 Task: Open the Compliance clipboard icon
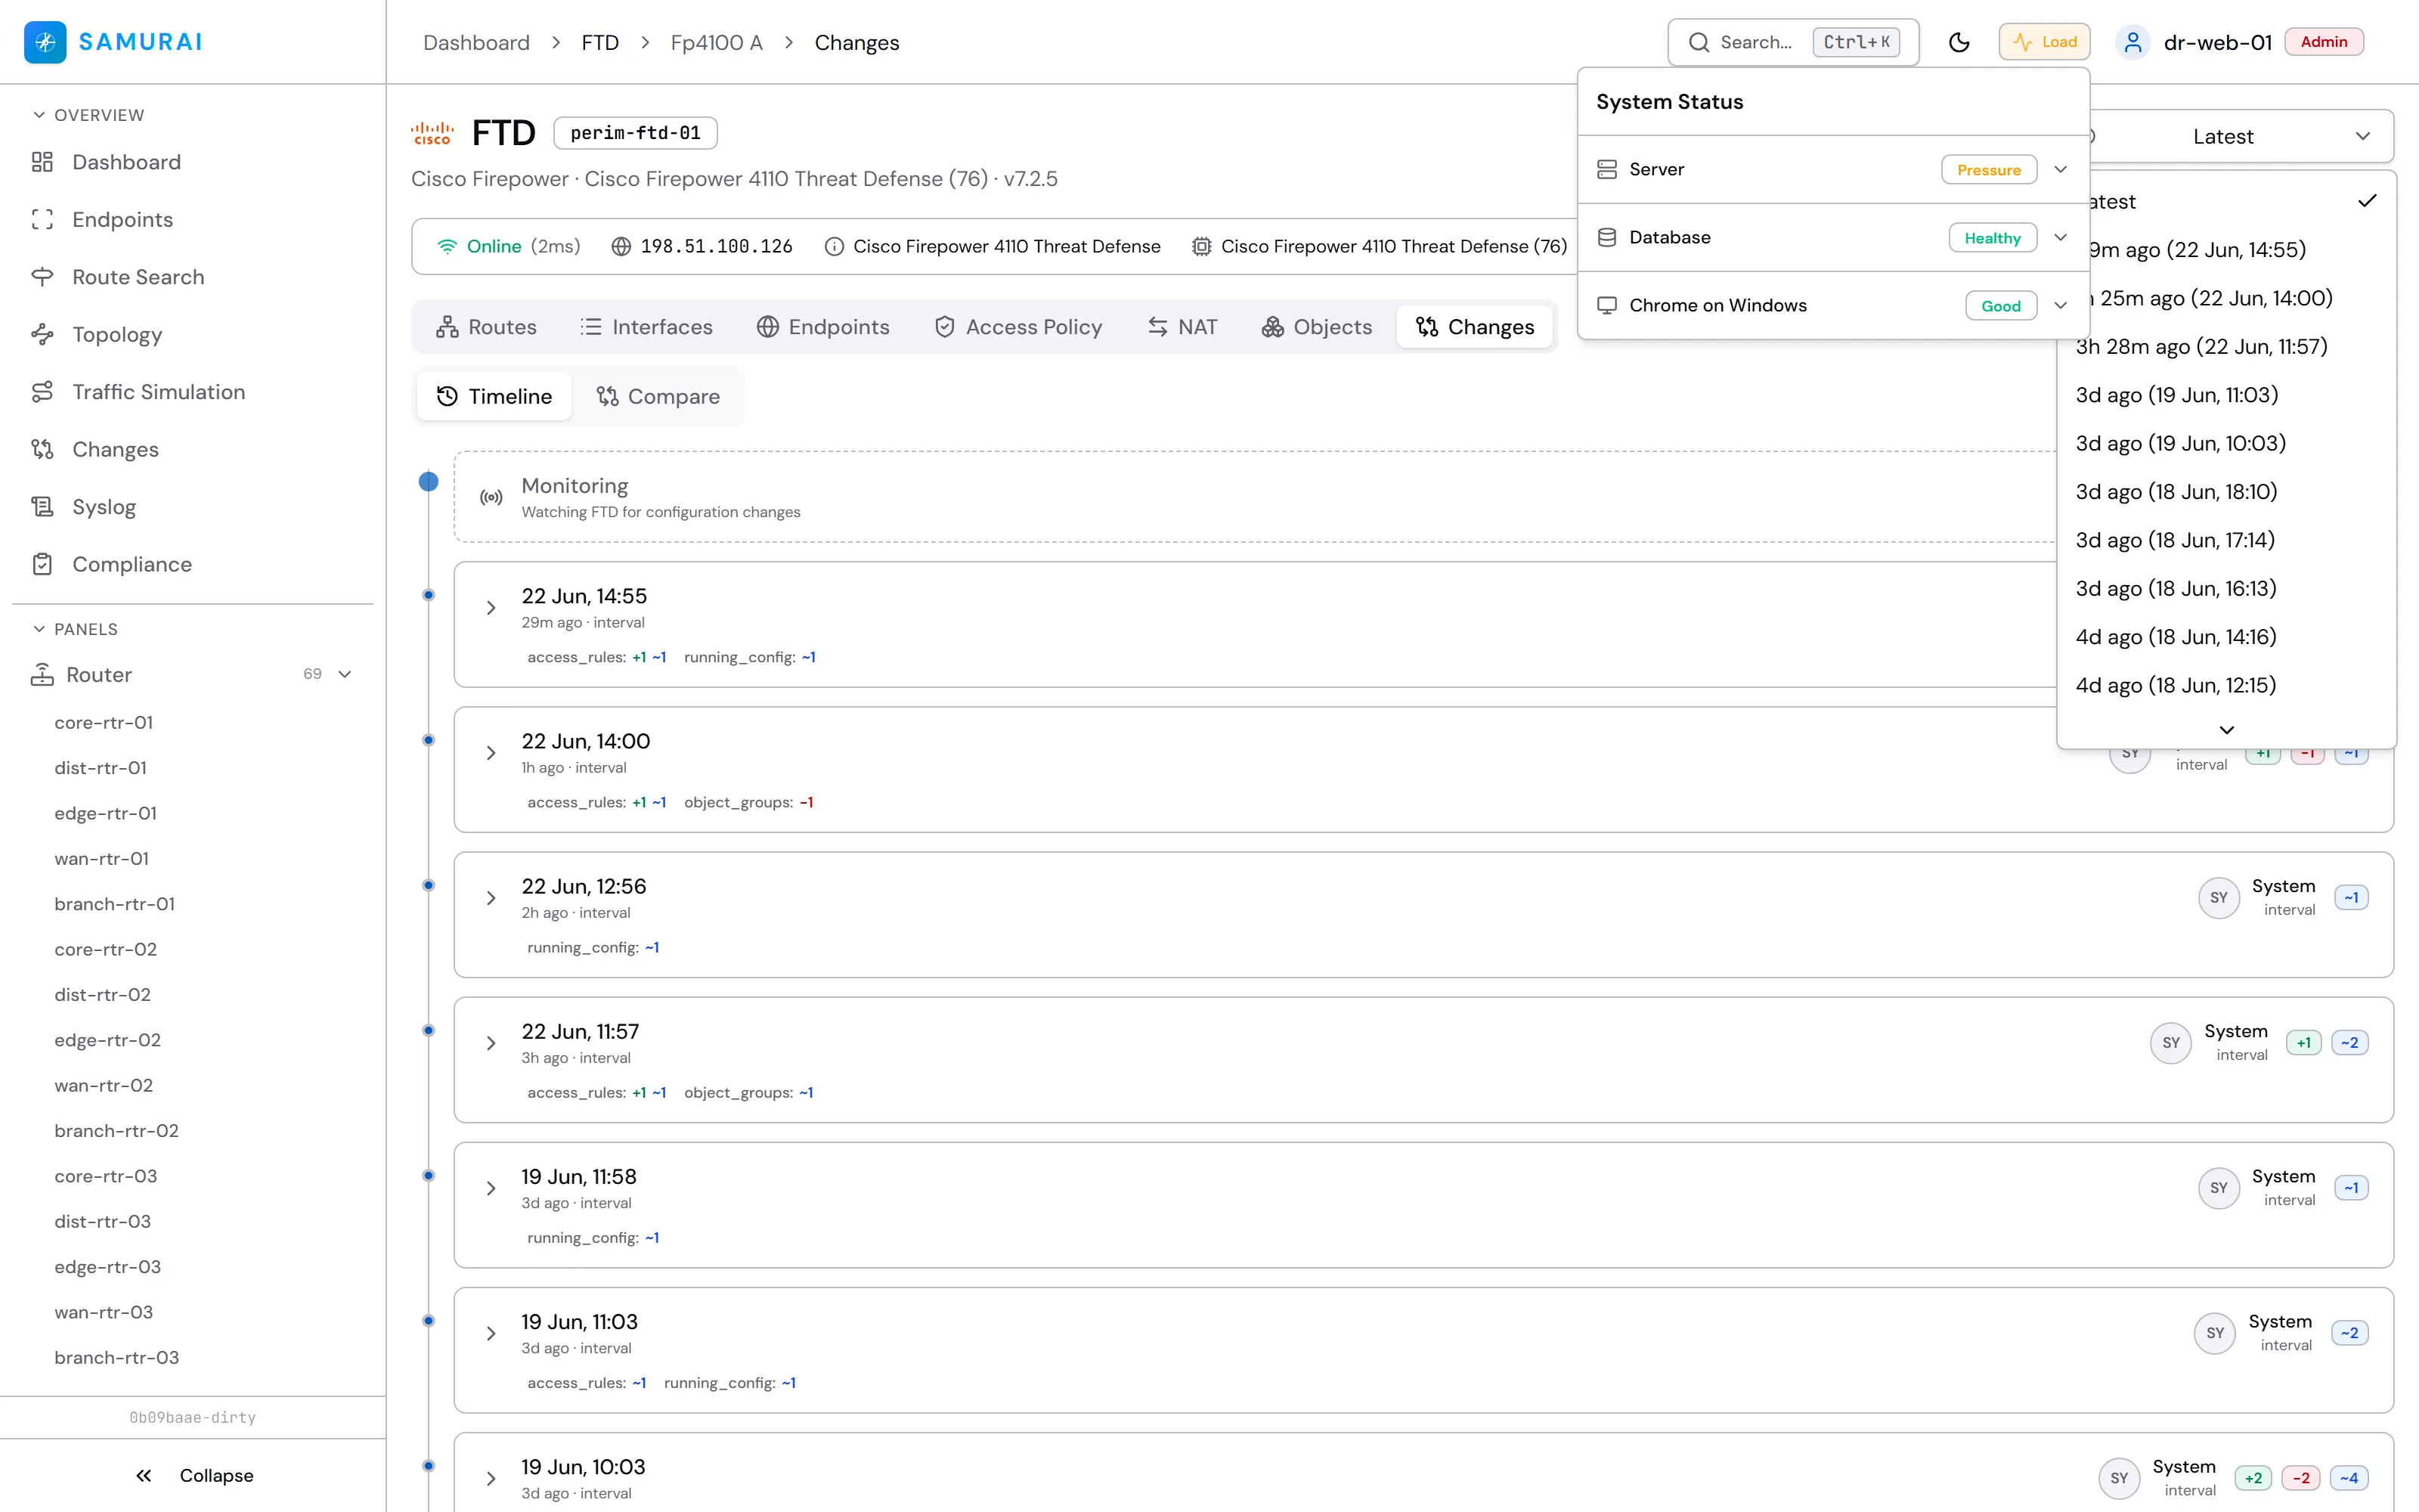coord(42,565)
